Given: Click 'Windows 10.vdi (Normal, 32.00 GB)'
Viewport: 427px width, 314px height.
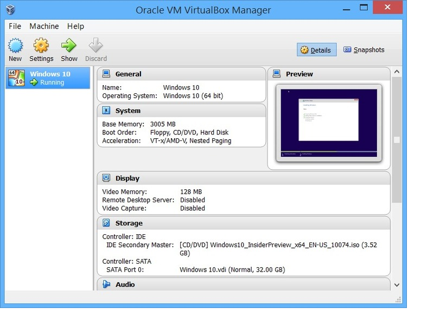Looking at the screenshot, I should [232, 270].
